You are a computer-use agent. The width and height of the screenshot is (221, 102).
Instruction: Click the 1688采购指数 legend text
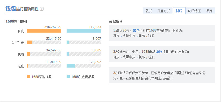coord(42,77)
